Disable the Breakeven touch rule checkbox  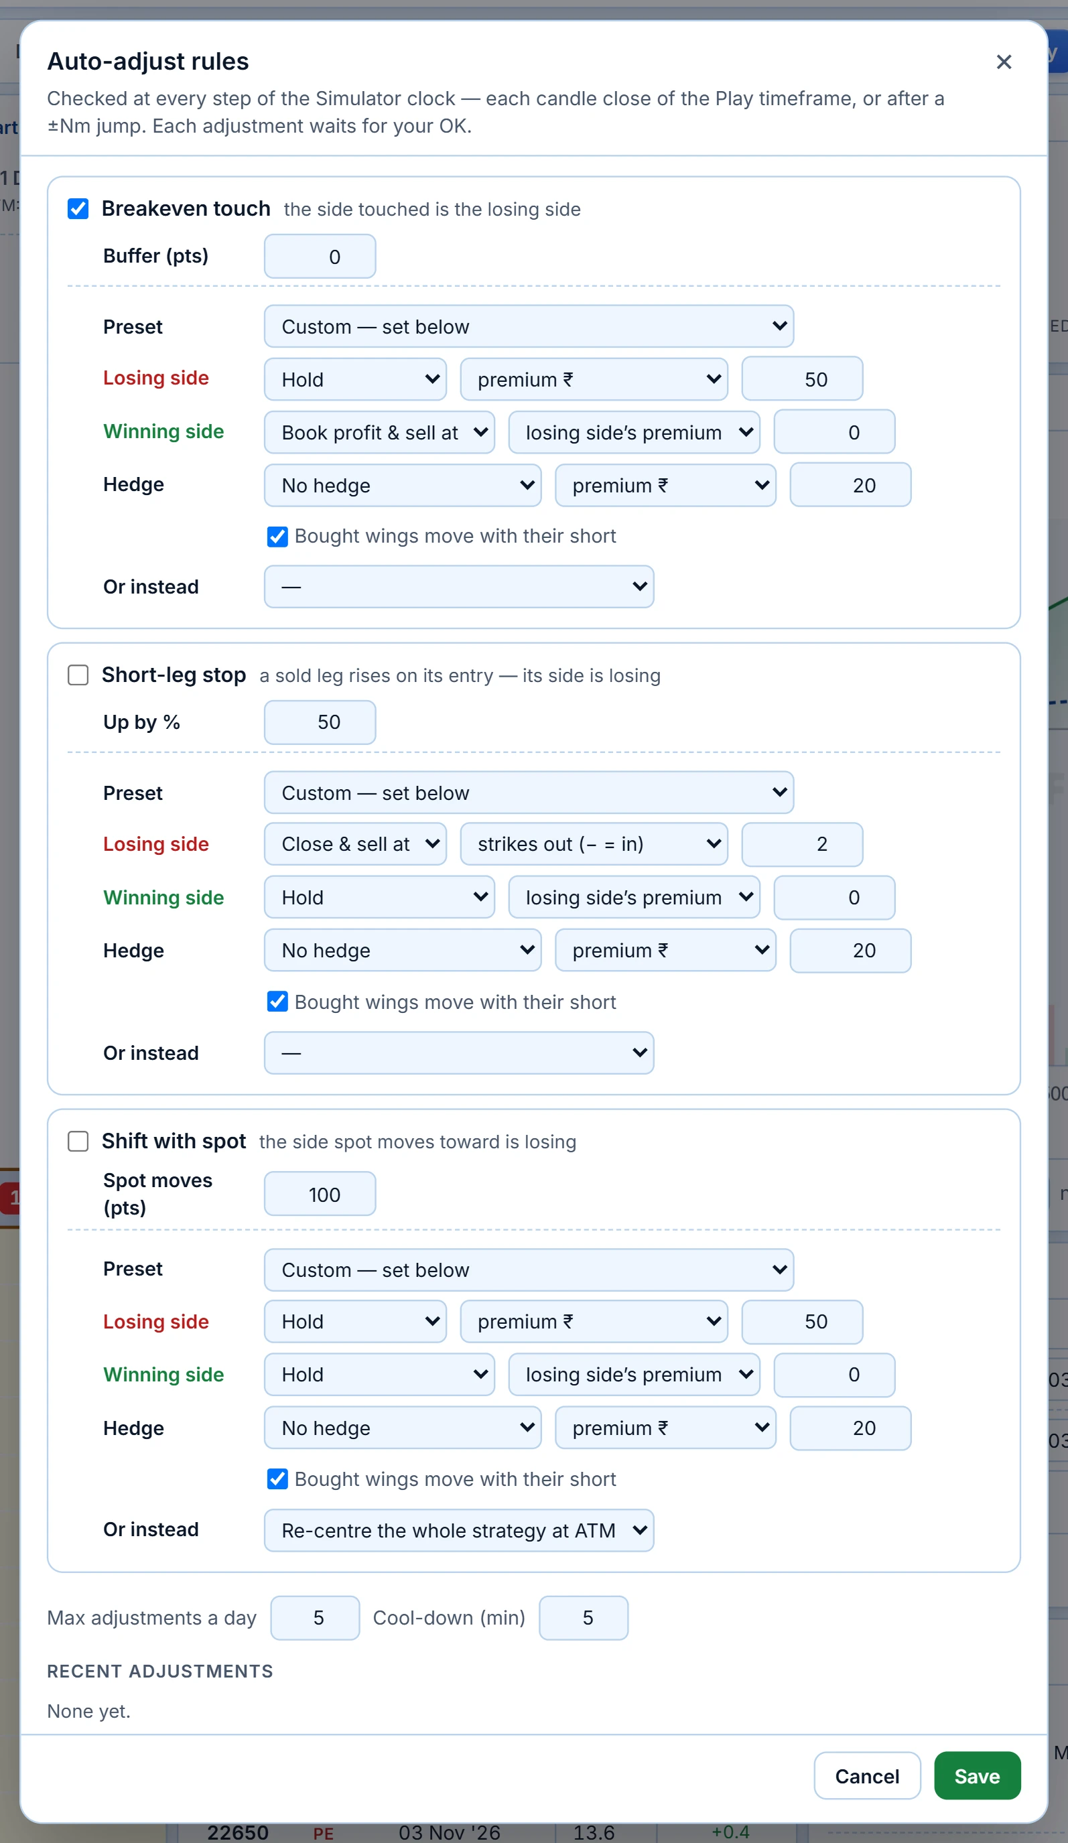[x=78, y=209]
